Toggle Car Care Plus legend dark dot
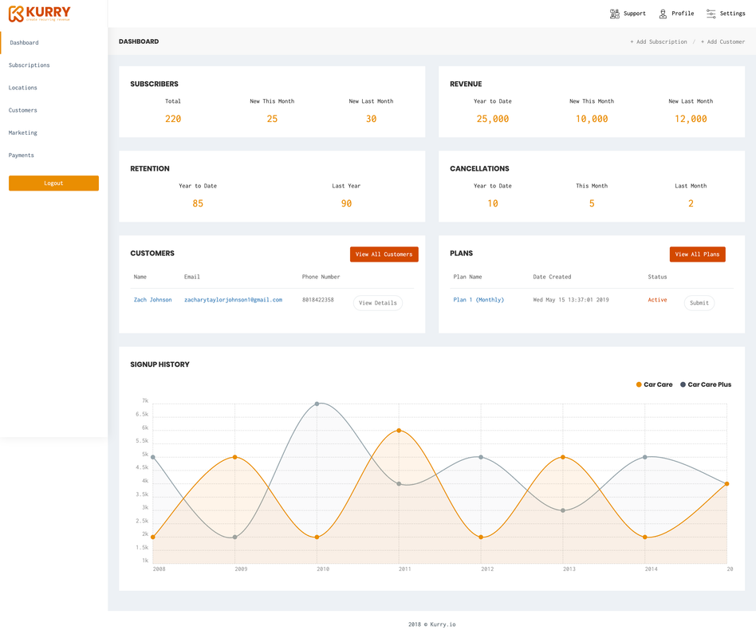 (683, 384)
